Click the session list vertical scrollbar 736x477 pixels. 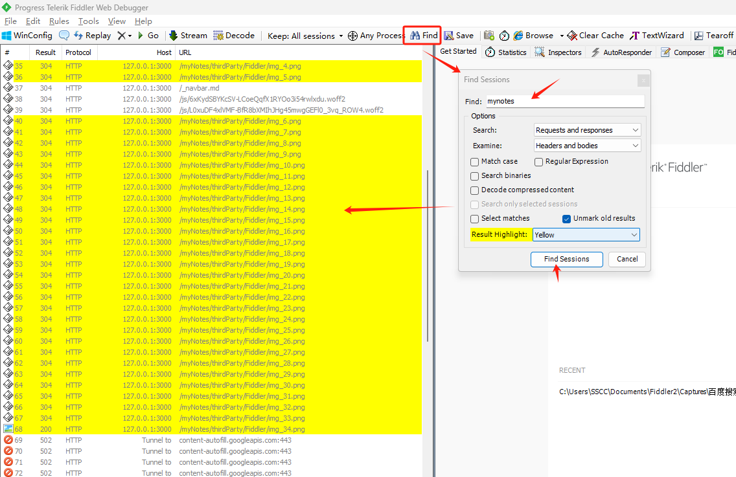428,256
